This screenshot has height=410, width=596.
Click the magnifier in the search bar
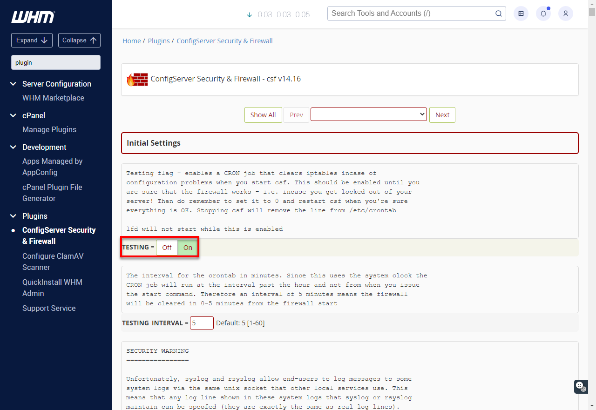point(498,13)
